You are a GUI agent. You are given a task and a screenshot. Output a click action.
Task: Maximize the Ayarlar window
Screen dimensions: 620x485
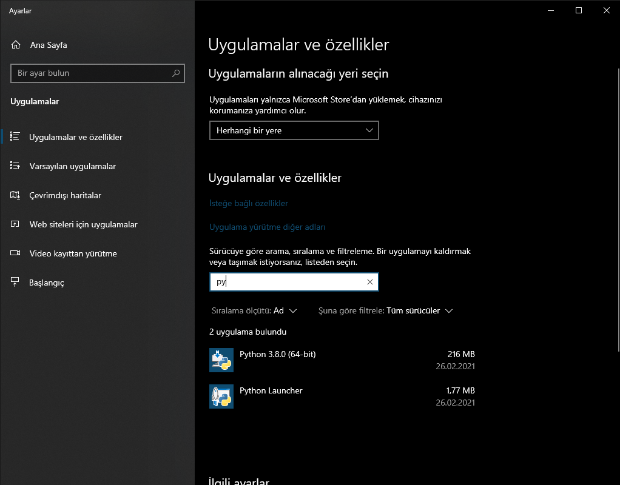[x=579, y=11]
